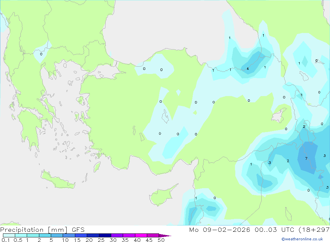Click the "Precipitation [mm]" title text
330x242 pixels.
tap(34, 230)
